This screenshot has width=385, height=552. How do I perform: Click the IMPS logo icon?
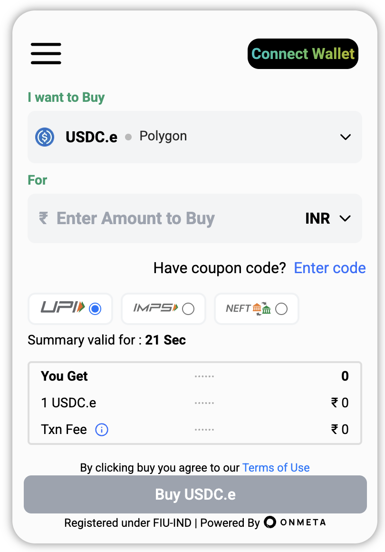point(155,308)
